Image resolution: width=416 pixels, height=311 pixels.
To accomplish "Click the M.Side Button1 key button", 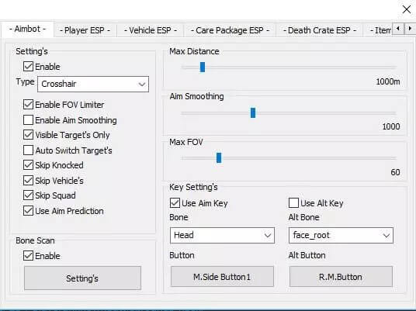I will coord(222,277).
